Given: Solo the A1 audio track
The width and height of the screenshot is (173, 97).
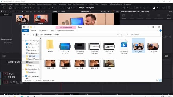Looking at the screenshot, I should [18, 82].
